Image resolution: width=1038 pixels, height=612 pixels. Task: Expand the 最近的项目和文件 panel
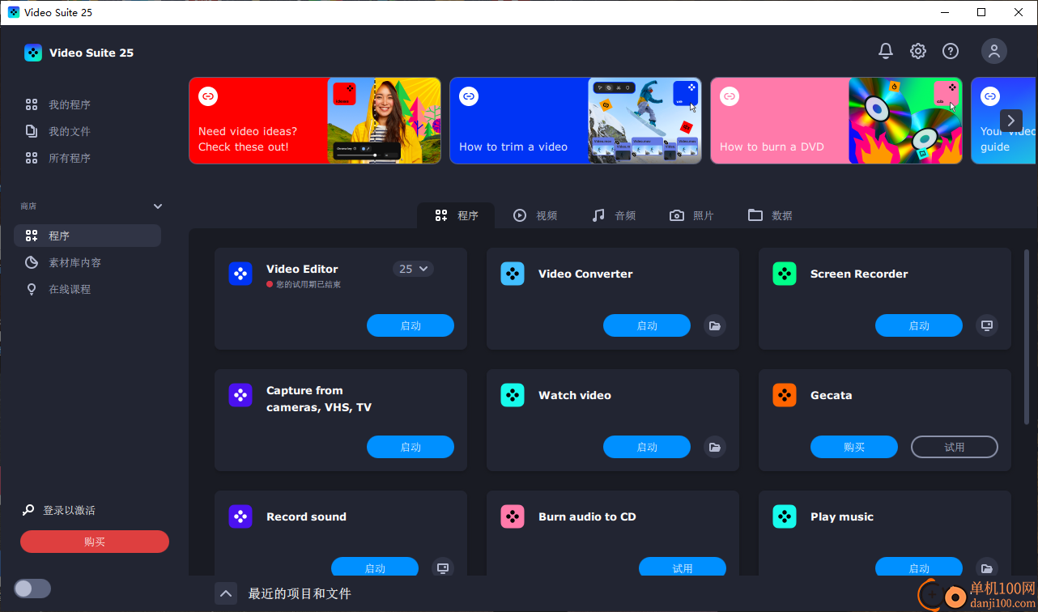[x=226, y=593]
